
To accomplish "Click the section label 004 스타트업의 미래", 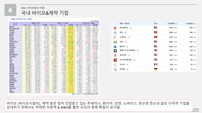I will tap(33, 8).
